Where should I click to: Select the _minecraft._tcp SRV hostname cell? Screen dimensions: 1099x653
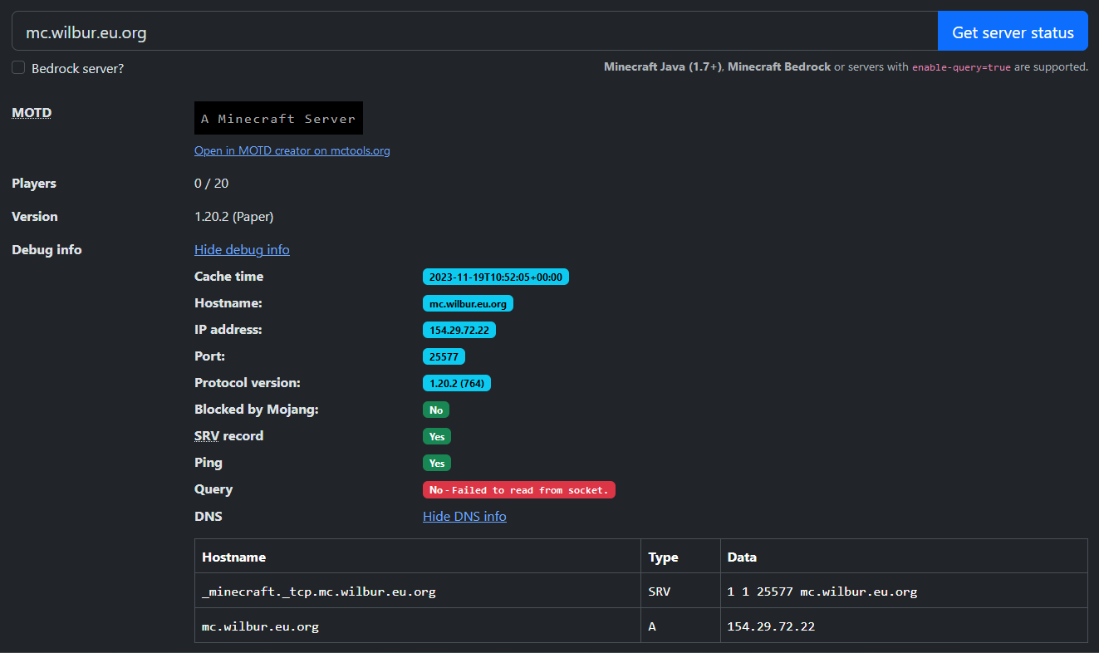pyautogui.click(x=319, y=592)
